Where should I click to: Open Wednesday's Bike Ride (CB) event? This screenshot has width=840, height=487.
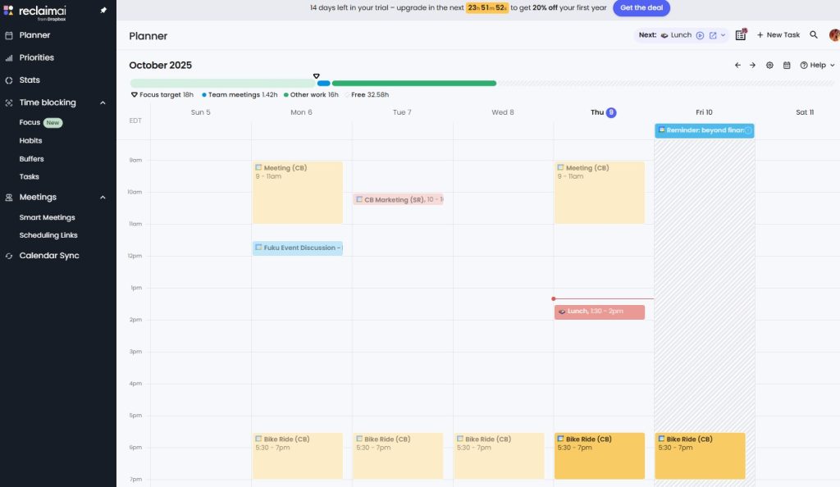tap(499, 455)
